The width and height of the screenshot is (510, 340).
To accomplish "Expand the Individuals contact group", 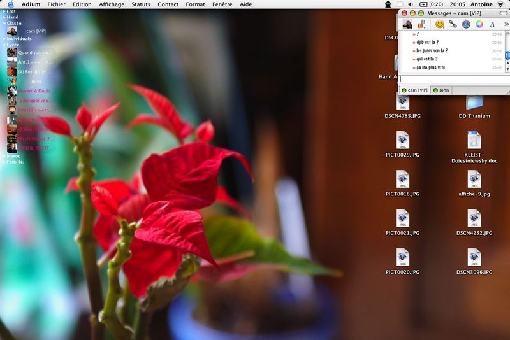I will tap(4, 39).
